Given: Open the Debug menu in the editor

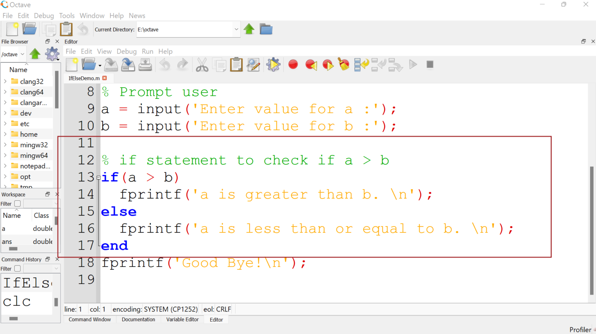Looking at the screenshot, I should click(x=126, y=51).
